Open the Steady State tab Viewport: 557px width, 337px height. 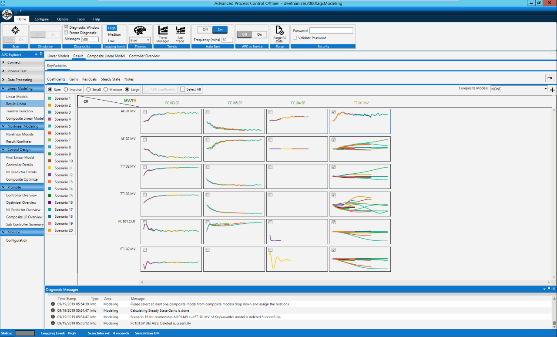coord(111,79)
